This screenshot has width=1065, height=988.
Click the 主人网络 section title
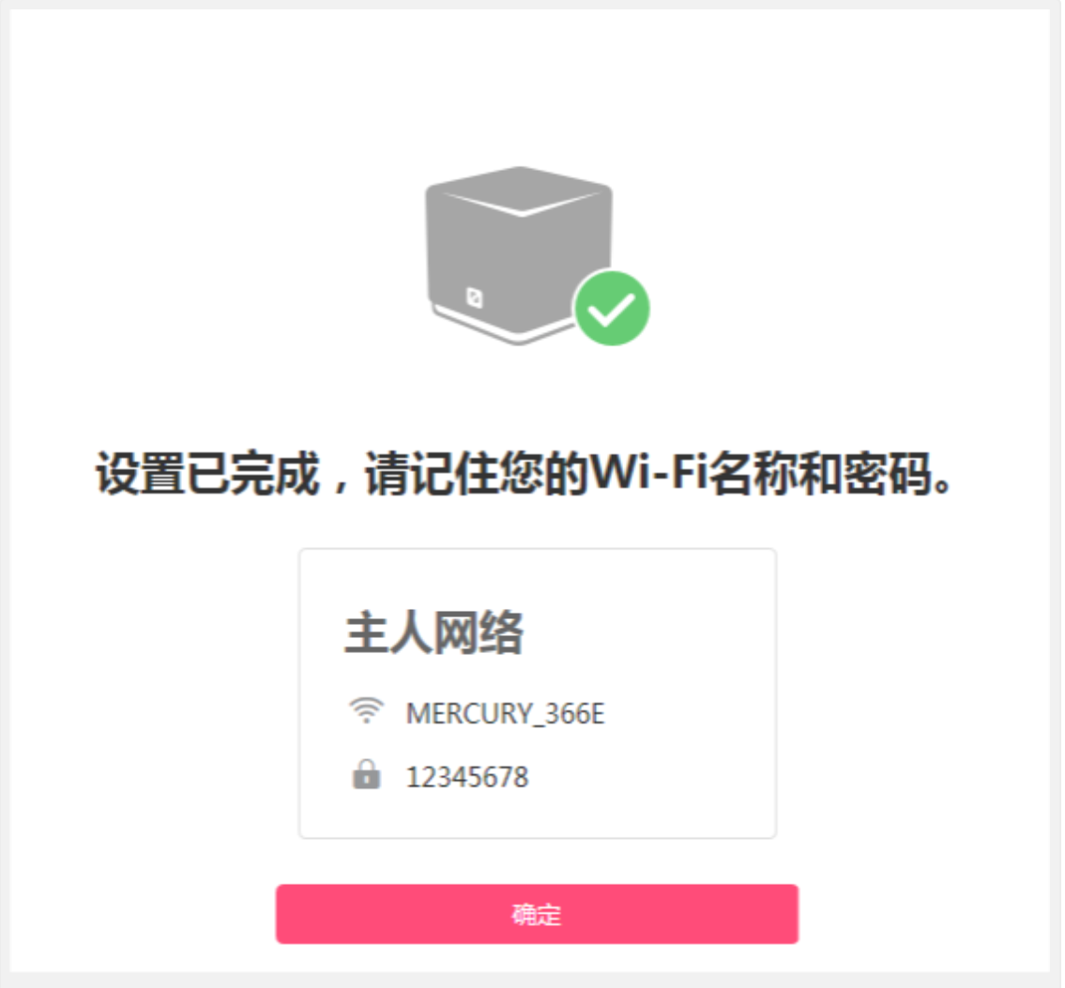point(434,632)
